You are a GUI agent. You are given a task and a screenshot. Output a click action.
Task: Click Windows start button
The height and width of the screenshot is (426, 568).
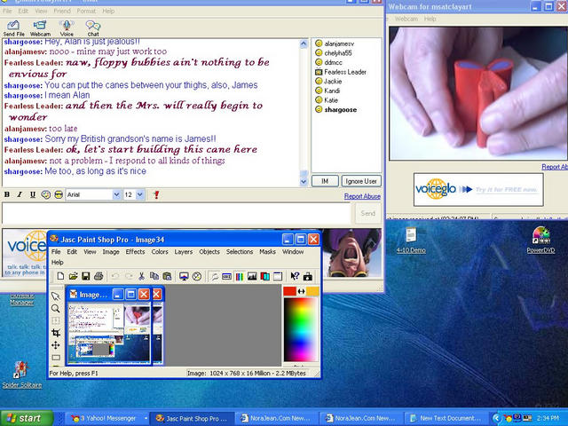[x=27, y=418]
